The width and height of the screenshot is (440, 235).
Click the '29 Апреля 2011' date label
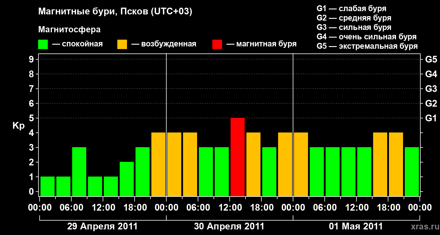(x=102, y=226)
